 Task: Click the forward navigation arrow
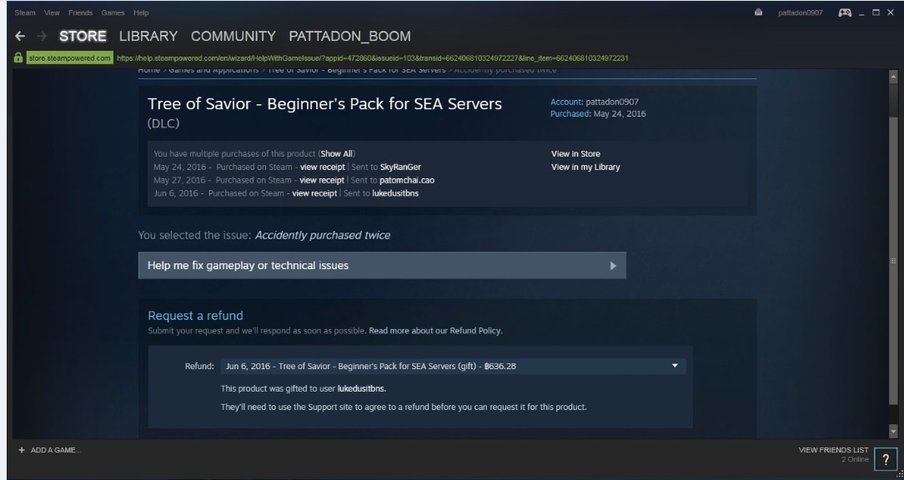(x=43, y=37)
